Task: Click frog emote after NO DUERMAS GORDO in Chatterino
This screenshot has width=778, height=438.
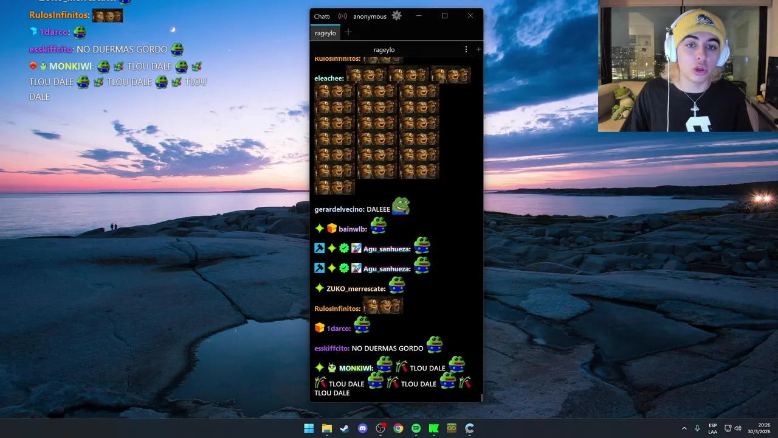Action: (435, 345)
